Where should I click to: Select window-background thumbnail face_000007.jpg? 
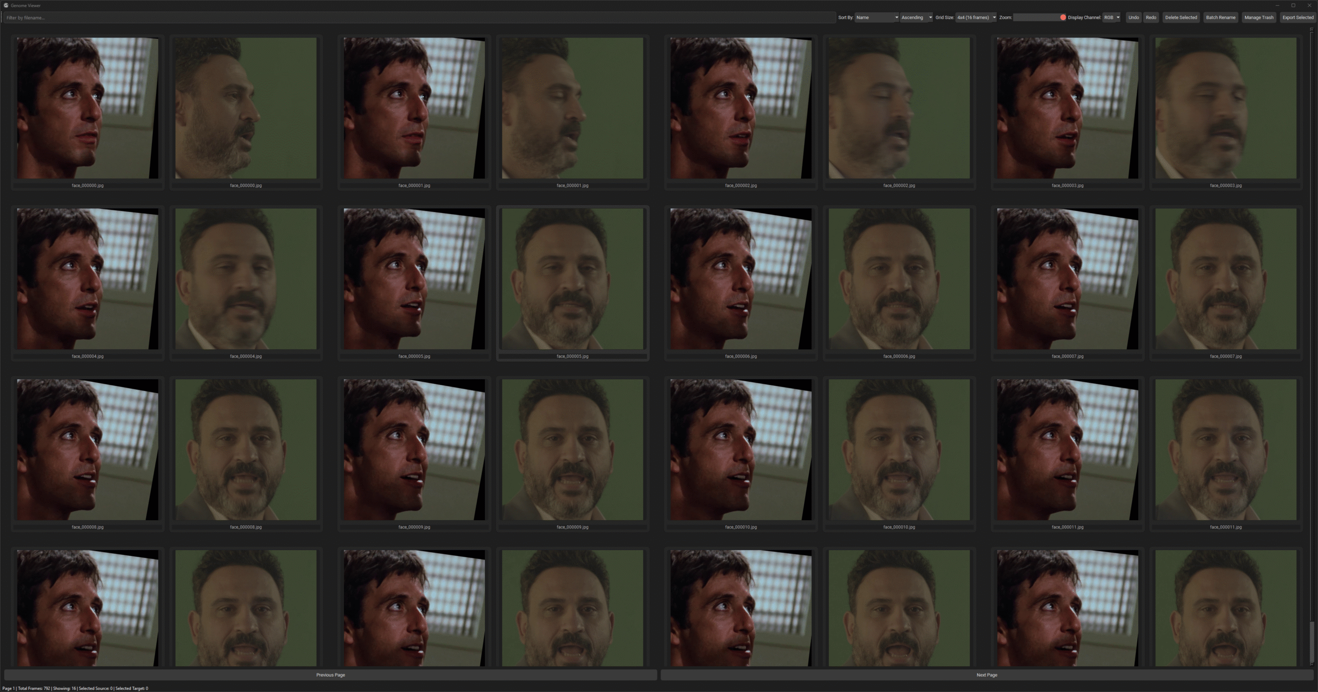(x=1068, y=279)
